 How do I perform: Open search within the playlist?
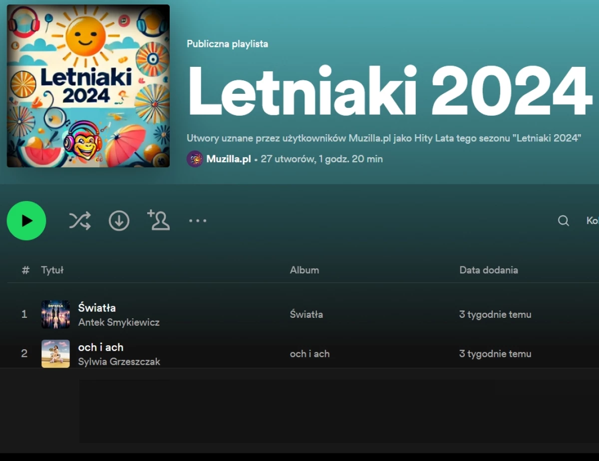click(x=563, y=221)
